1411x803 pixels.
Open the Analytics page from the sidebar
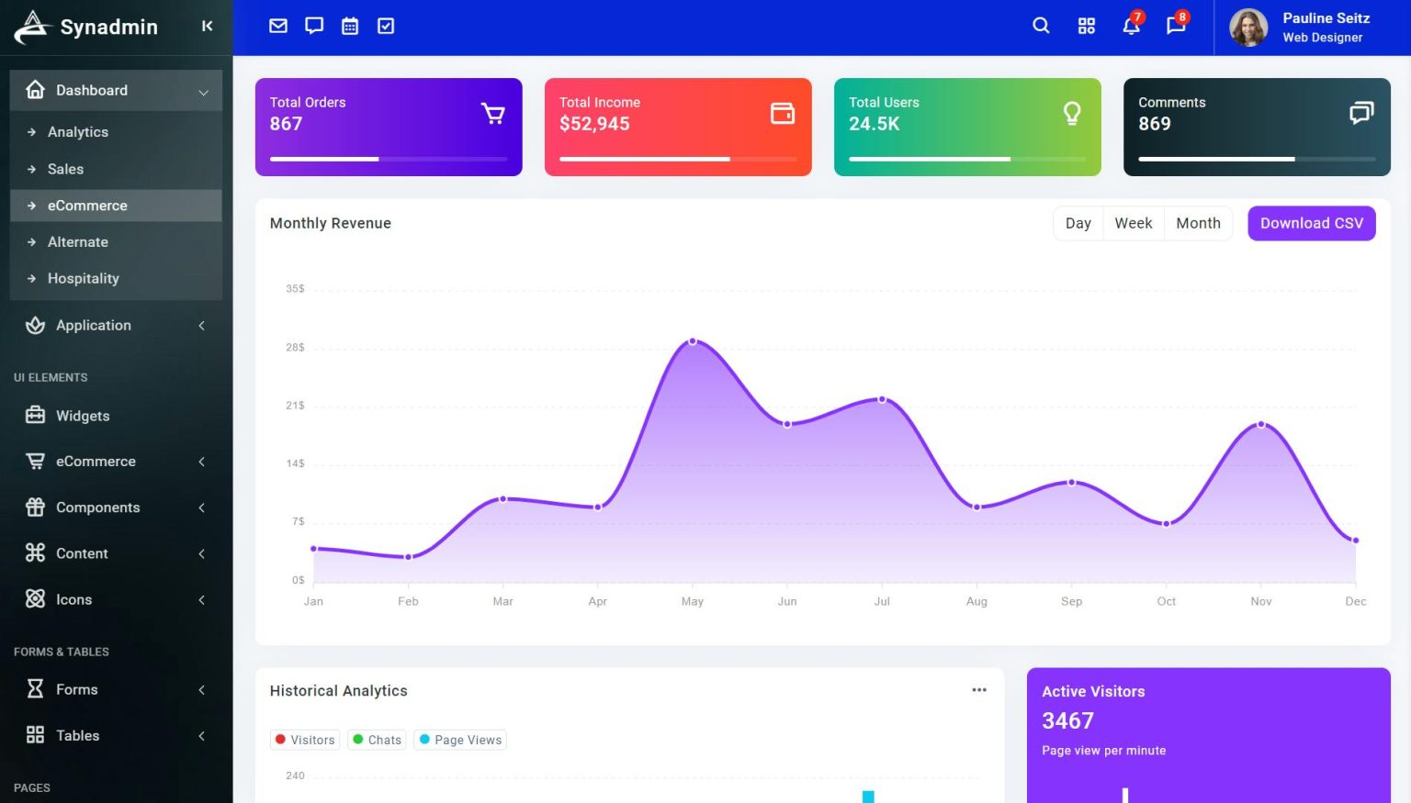tap(77, 131)
